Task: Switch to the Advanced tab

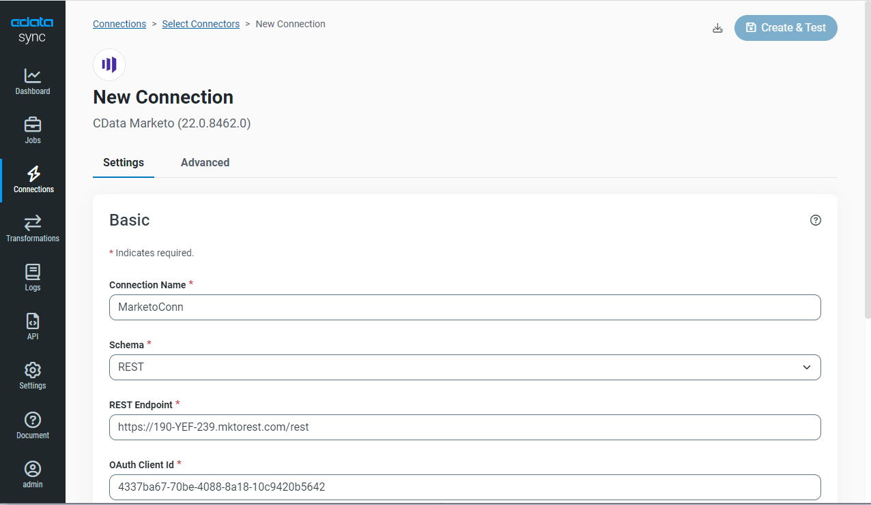Action: (x=205, y=163)
